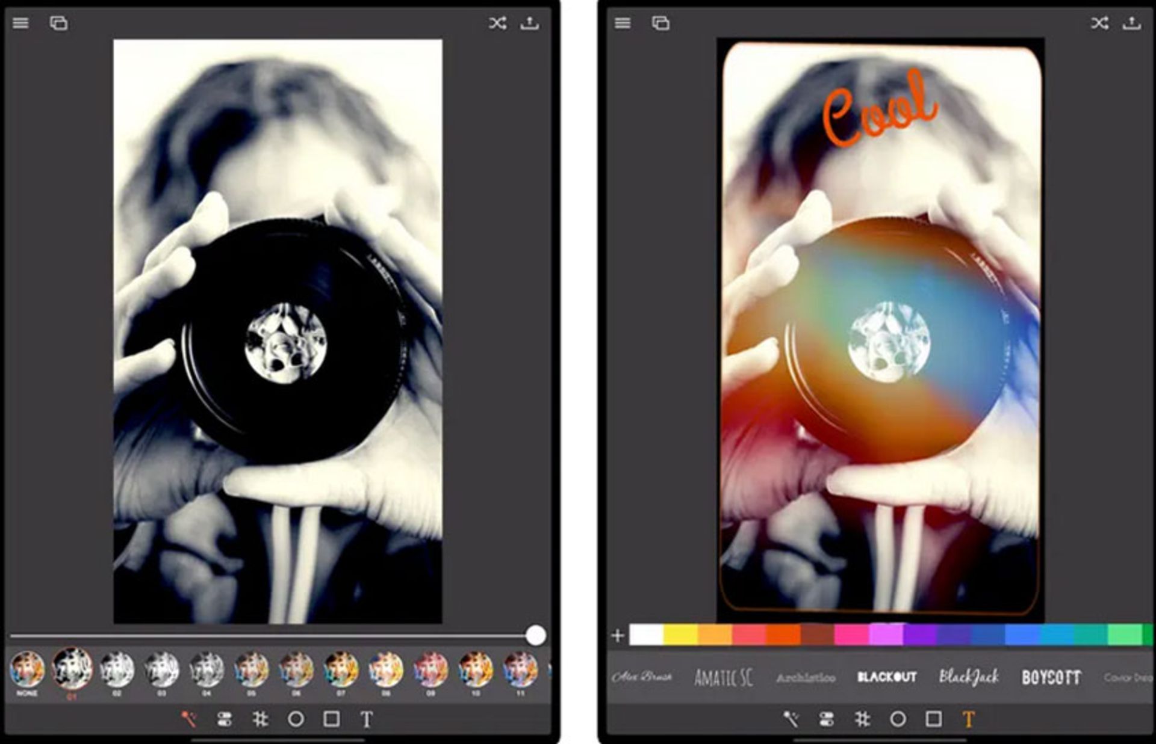Viewport: 1156px width, 744px height.
Task: Apply filter preset 05
Action: click(251, 669)
